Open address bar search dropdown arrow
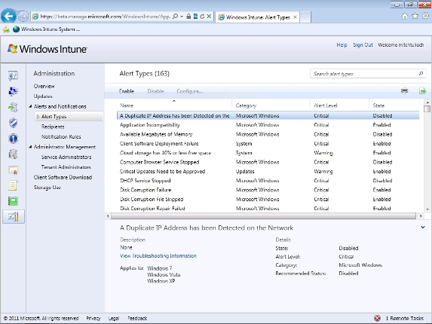 (182, 17)
